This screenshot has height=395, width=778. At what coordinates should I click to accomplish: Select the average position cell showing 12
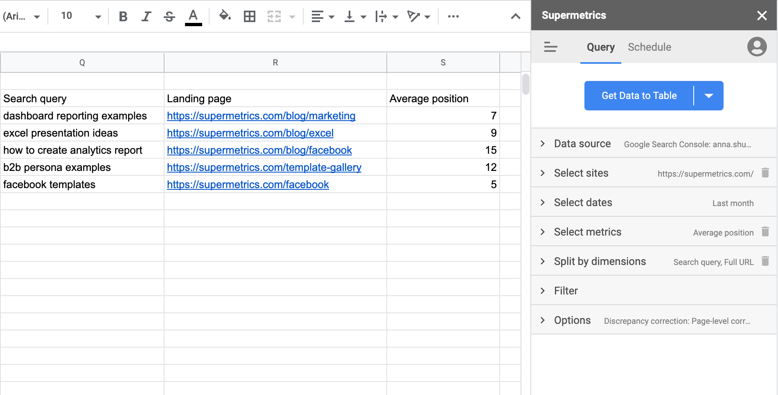coord(443,167)
